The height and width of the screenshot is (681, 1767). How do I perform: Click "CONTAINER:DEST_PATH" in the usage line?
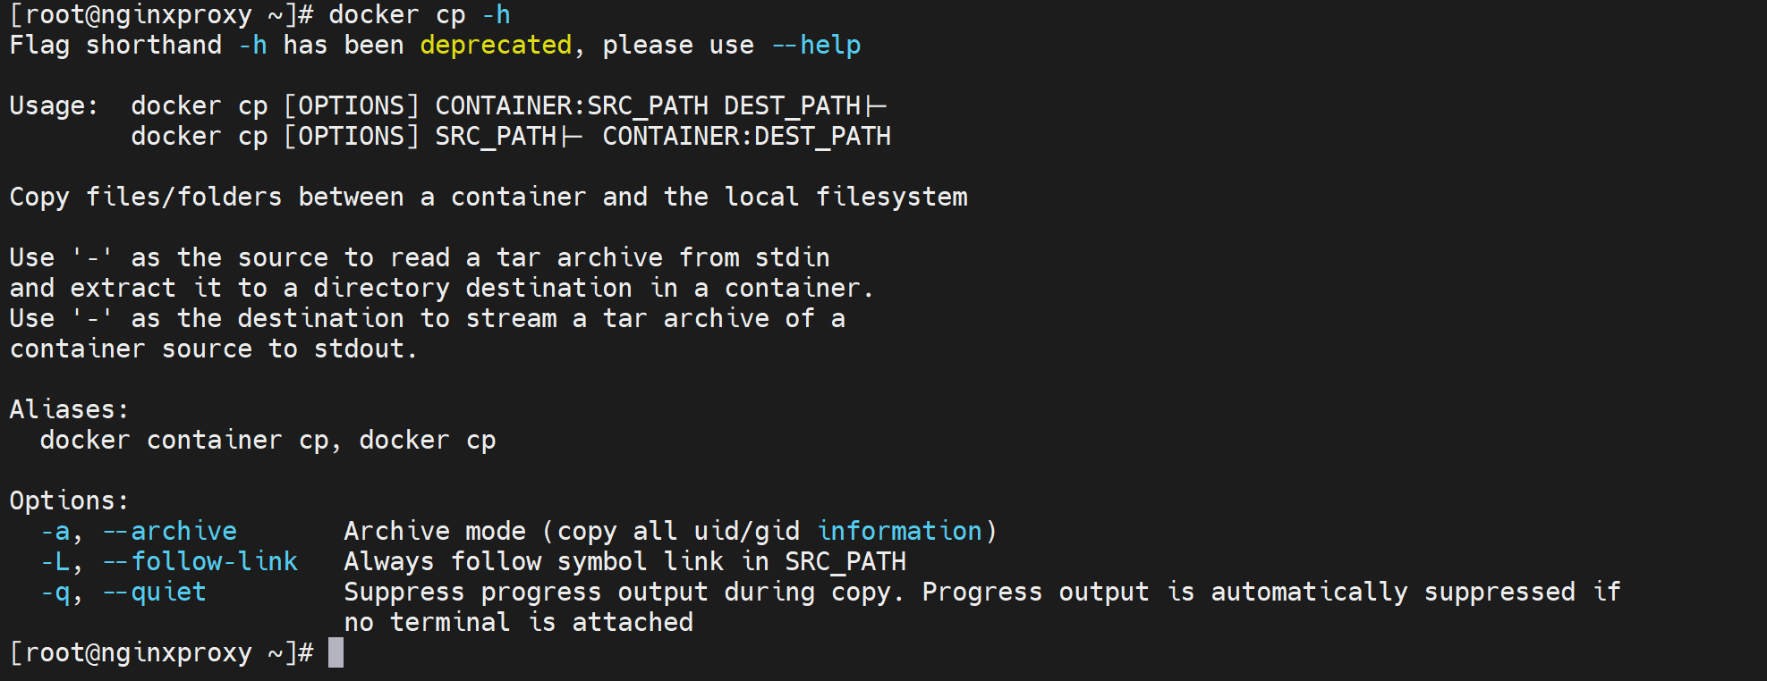pyautogui.click(x=746, y=136)
